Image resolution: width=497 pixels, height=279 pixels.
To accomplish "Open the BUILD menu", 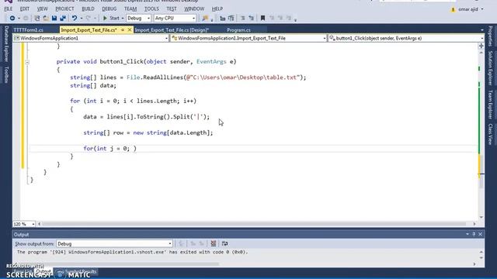I will [x=88, y=9].
